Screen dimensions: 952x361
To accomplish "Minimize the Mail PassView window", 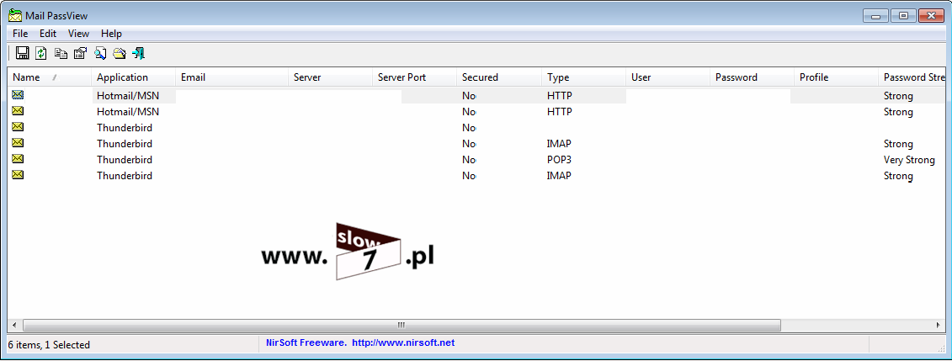I will pyautogui.click(x=876, y=16).
